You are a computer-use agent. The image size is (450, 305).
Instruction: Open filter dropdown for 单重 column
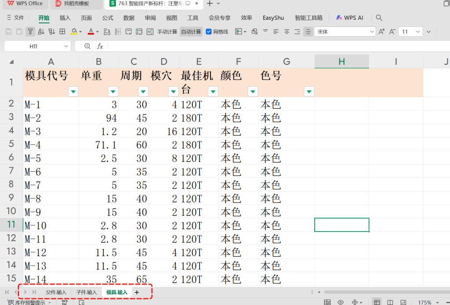pyautogui.click(x=113, y=92)
